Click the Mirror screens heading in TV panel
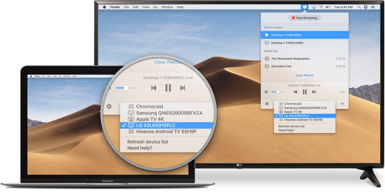Screen dimensions: 385x196 274,27
